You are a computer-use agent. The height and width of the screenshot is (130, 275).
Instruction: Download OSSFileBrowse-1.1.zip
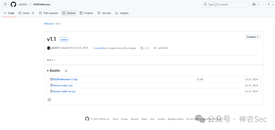pos(65,79)
